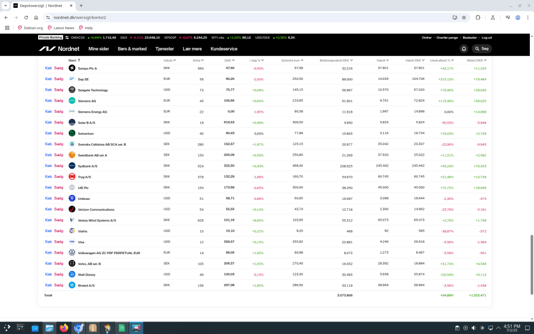The height and width of the screenshot is (334, 534).
Task: Click the Ørsted A/S logo icon
Action: pos(72,285)
